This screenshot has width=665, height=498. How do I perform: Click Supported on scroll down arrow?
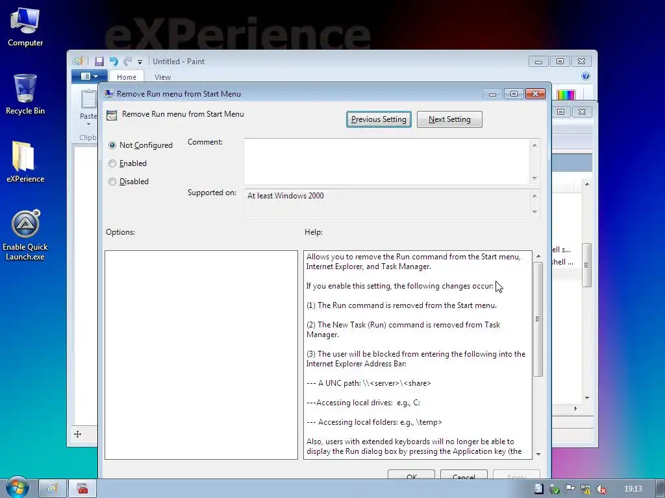[x=534, y=212]
